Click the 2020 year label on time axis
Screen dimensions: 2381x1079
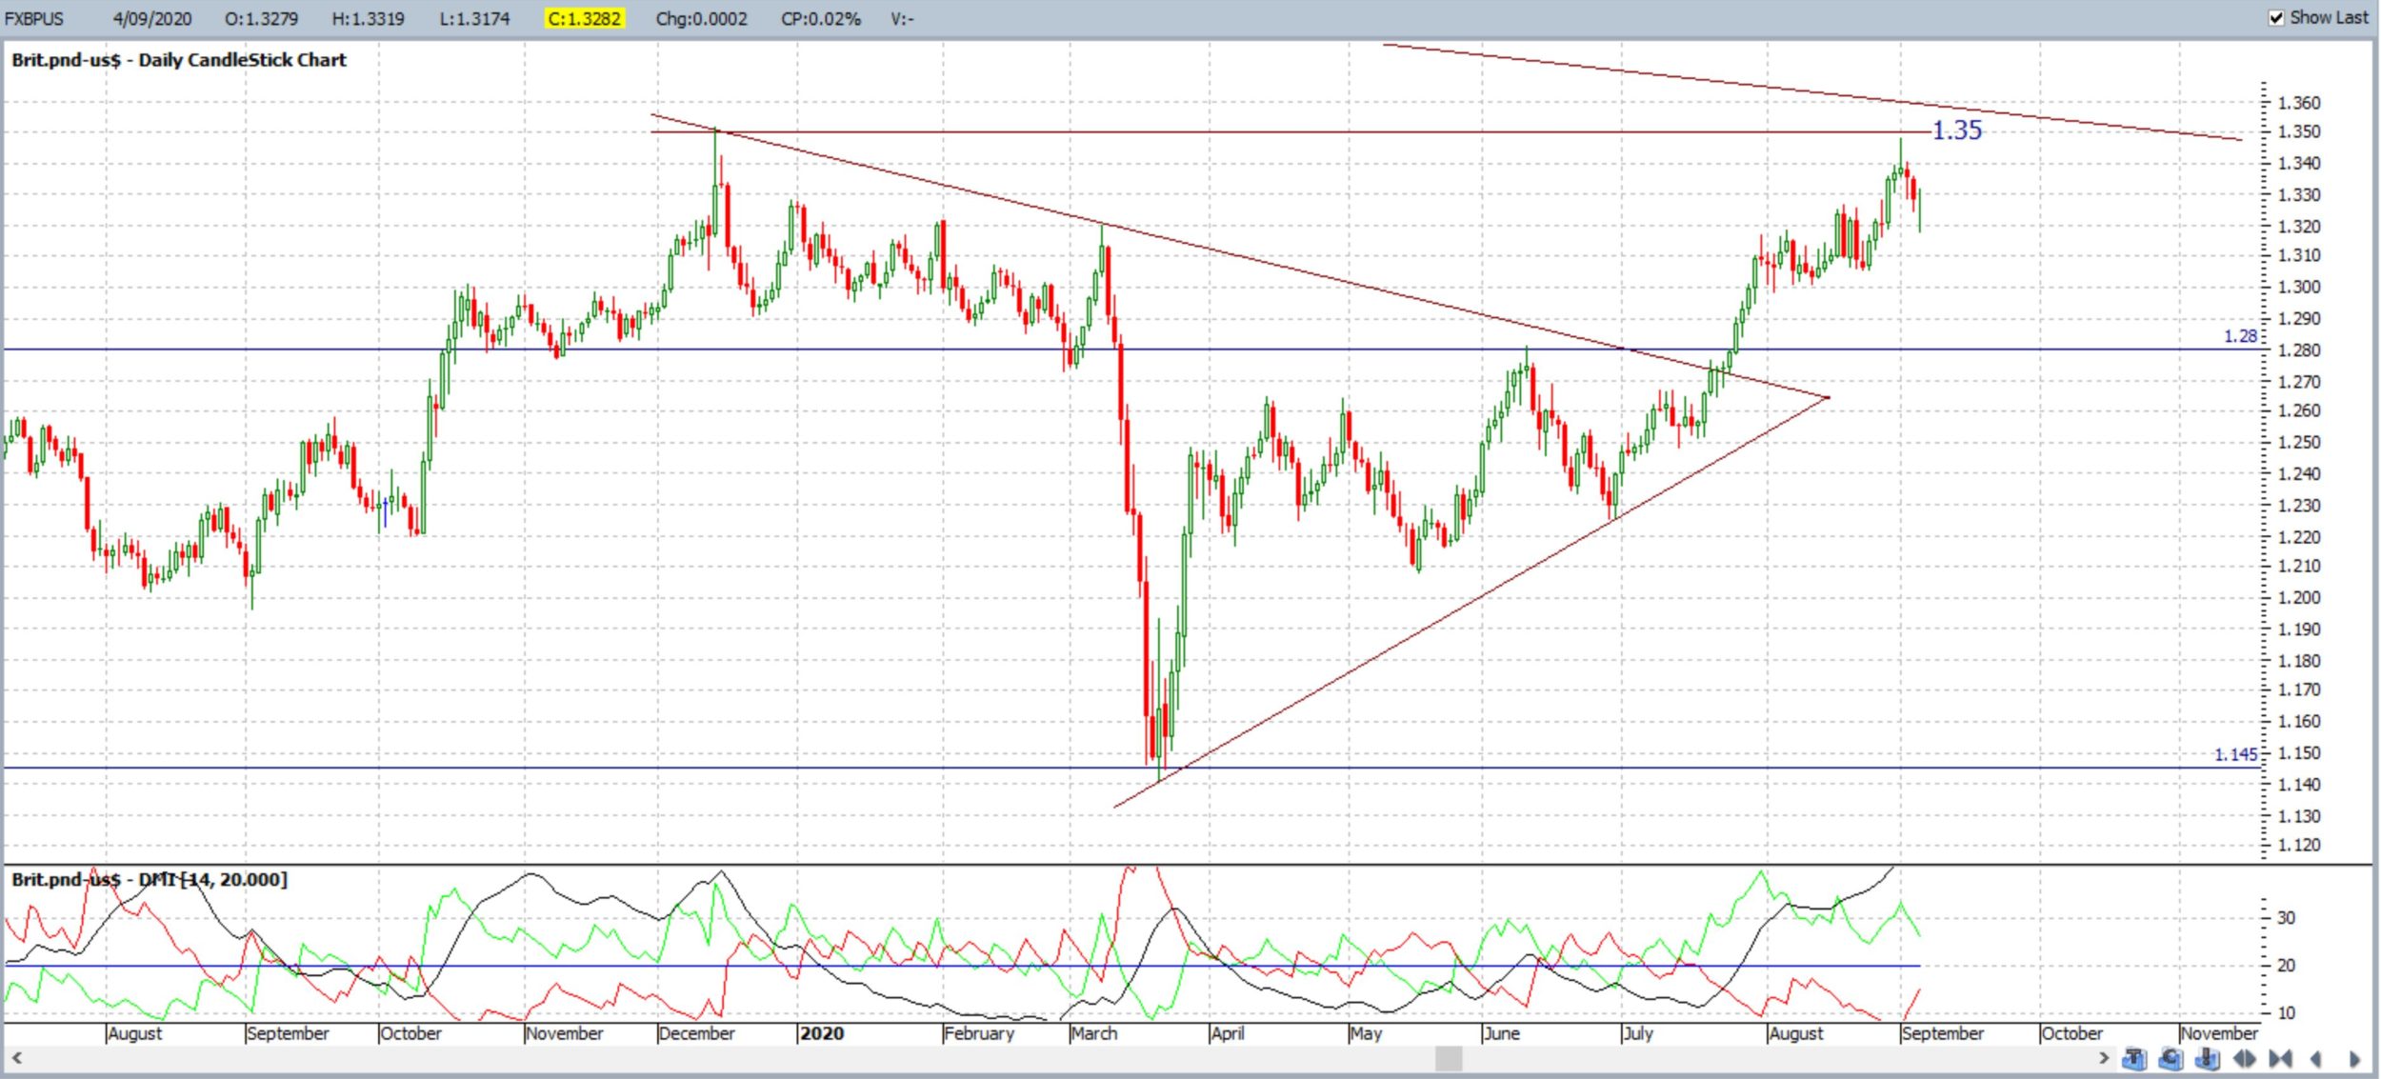tap(821, 1033)
